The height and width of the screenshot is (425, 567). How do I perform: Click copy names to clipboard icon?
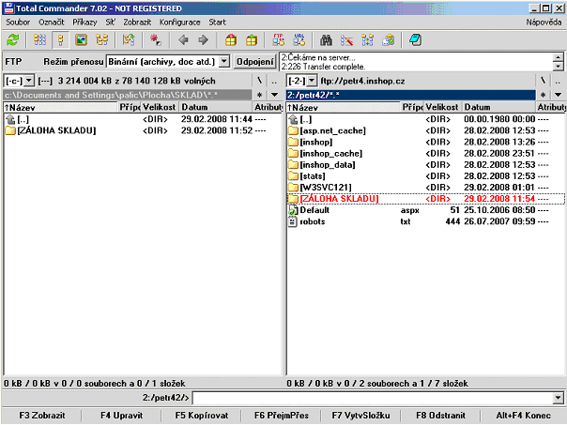click(x=389, y=39)
